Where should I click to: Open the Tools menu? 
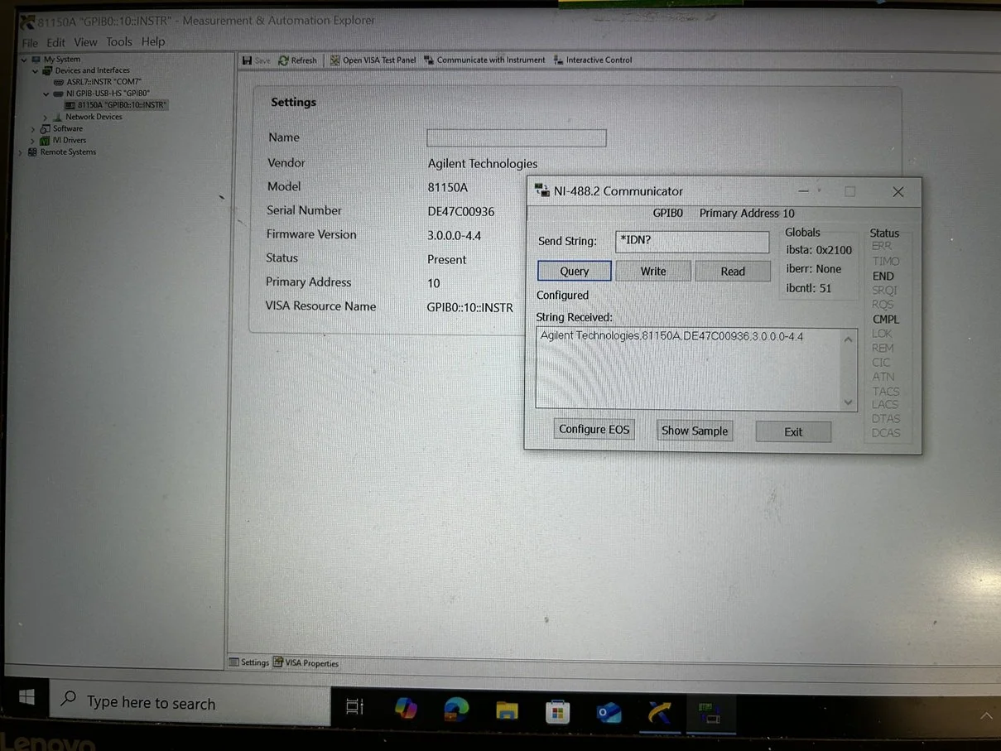(x=118, y=41)
